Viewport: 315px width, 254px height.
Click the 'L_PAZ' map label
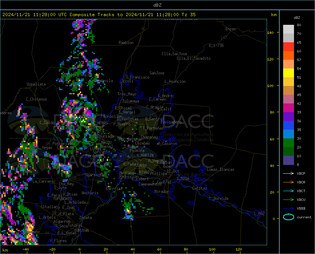point(259,214)
